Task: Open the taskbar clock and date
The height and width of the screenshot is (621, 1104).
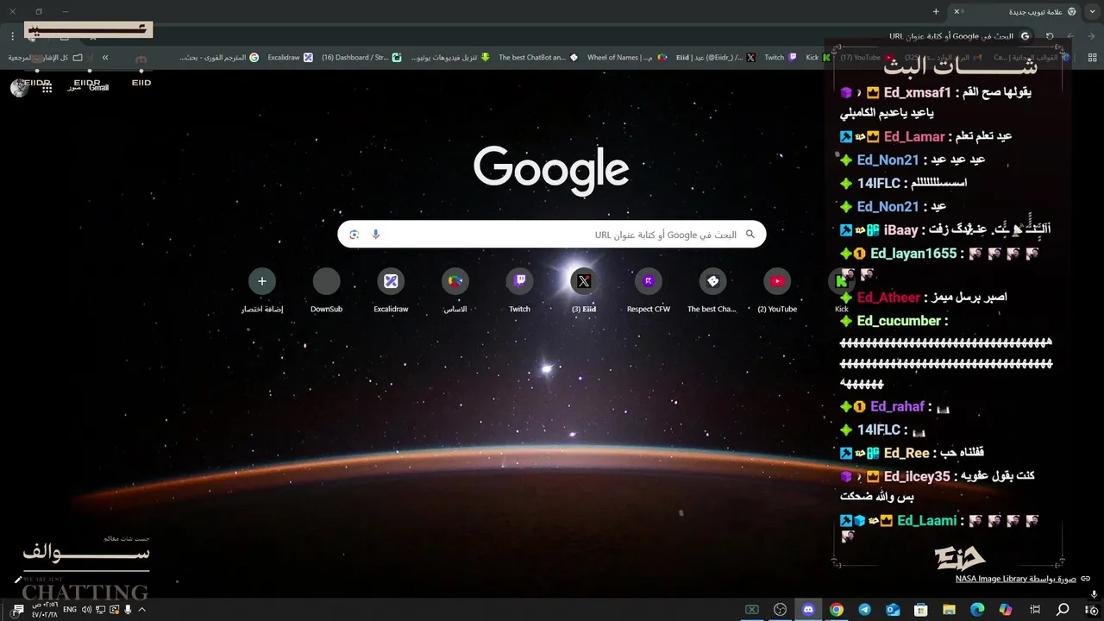Action: (45, 610)
